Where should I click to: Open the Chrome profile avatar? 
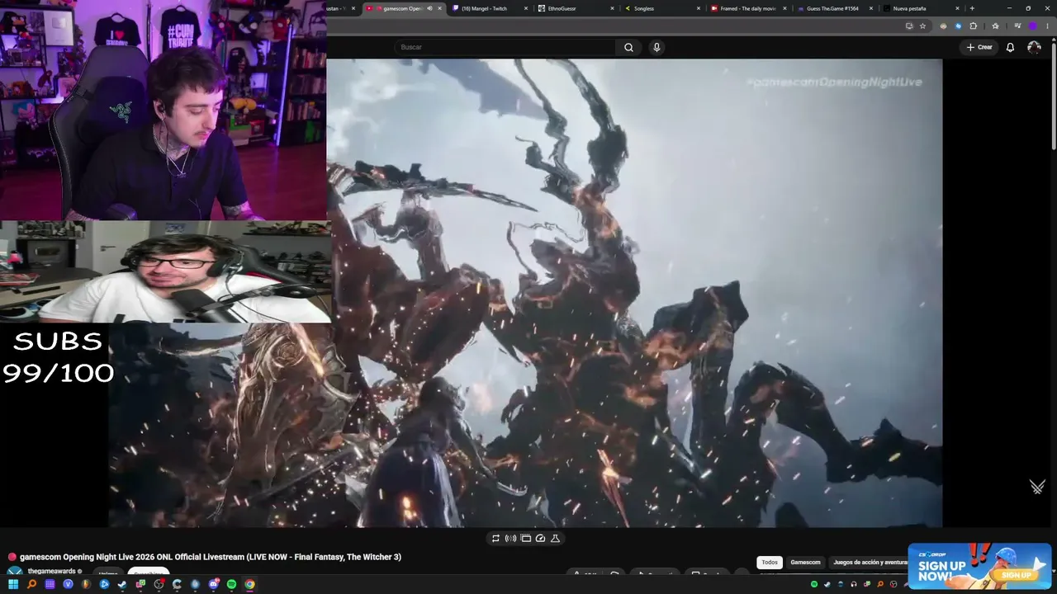[x=1032, y=26]
